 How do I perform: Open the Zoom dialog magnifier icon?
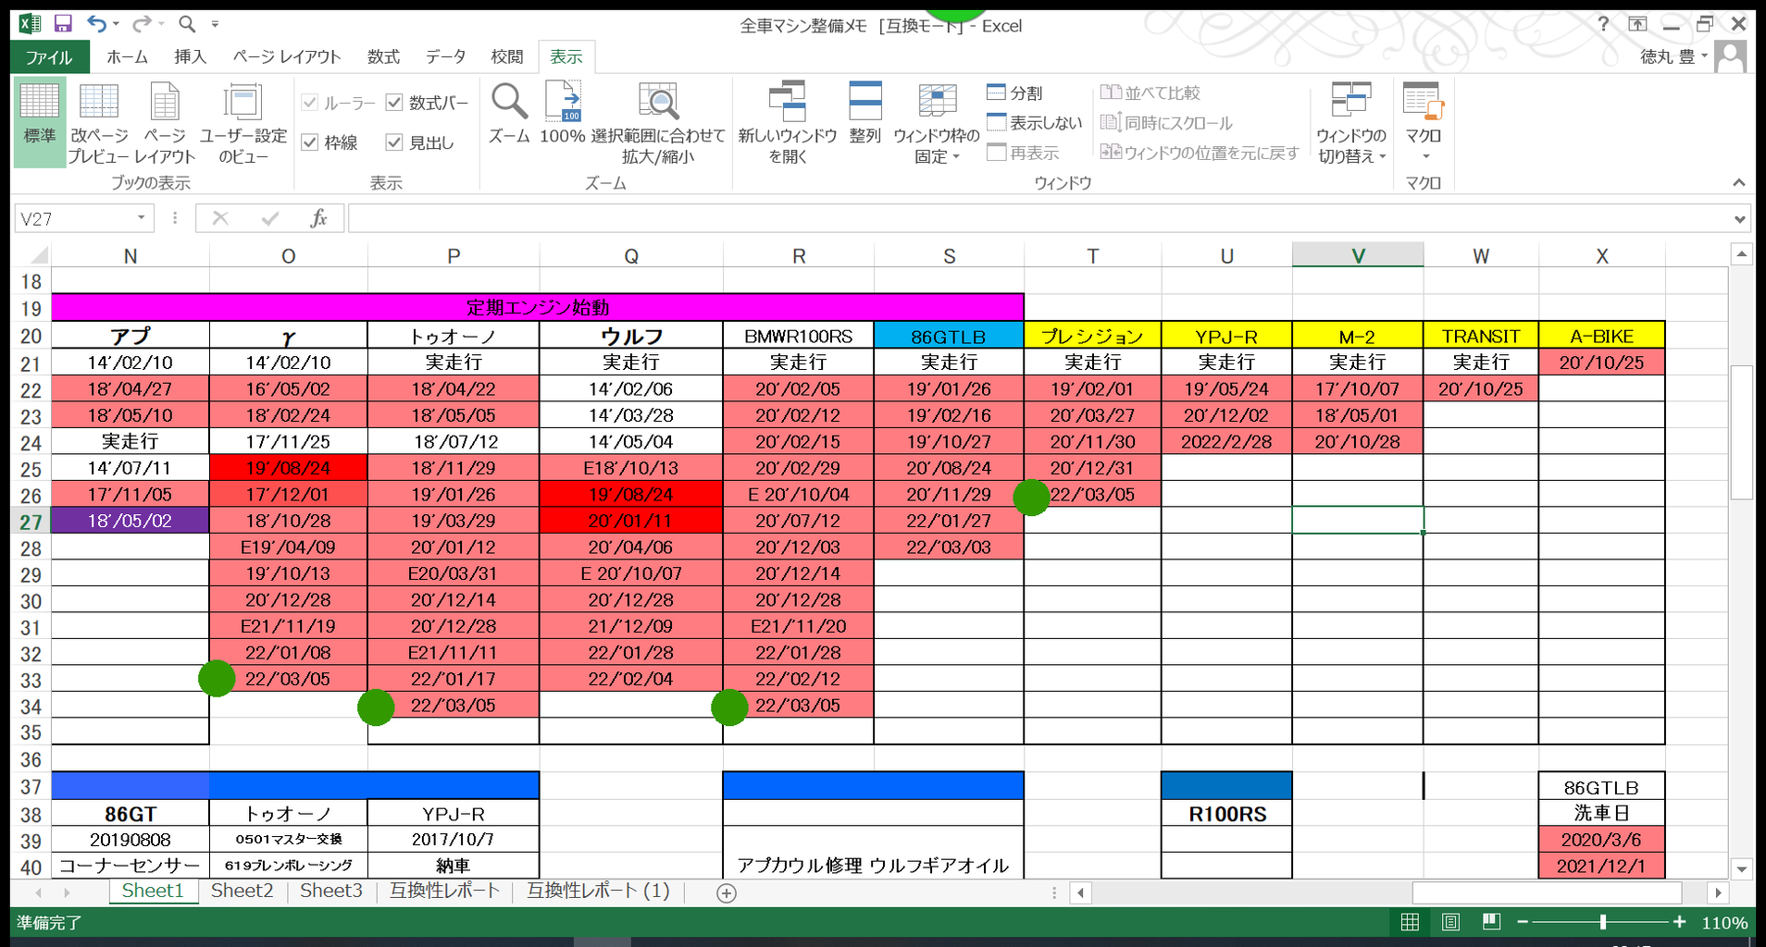click(509, 102)
